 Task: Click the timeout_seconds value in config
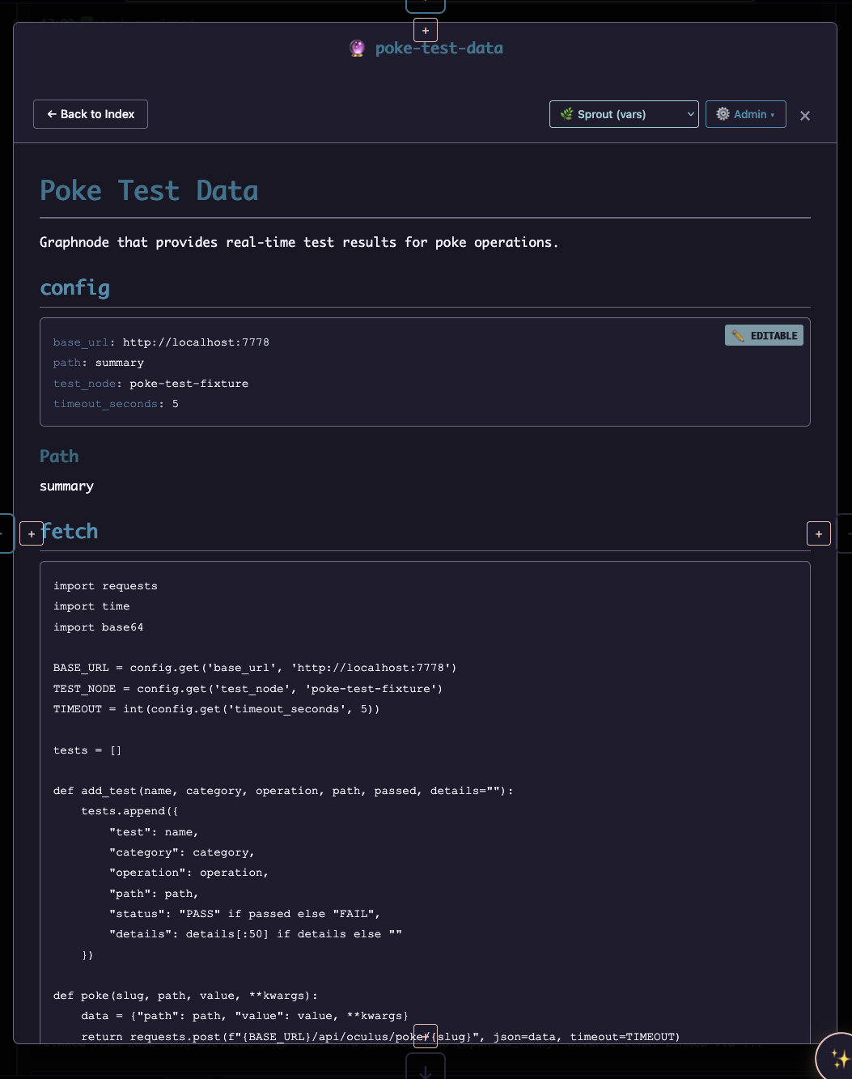[x=175, y=404]
